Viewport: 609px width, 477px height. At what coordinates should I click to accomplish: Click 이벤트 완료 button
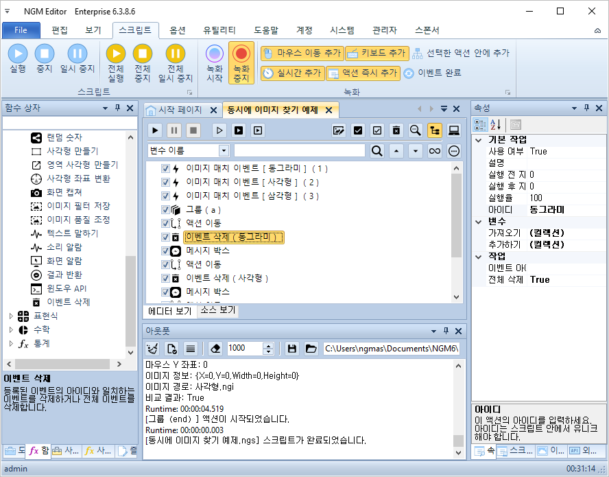(432, 73)
